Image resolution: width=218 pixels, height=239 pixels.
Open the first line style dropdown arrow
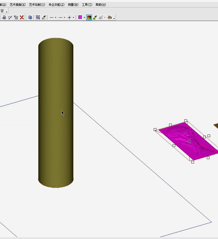tap(56, 17)
